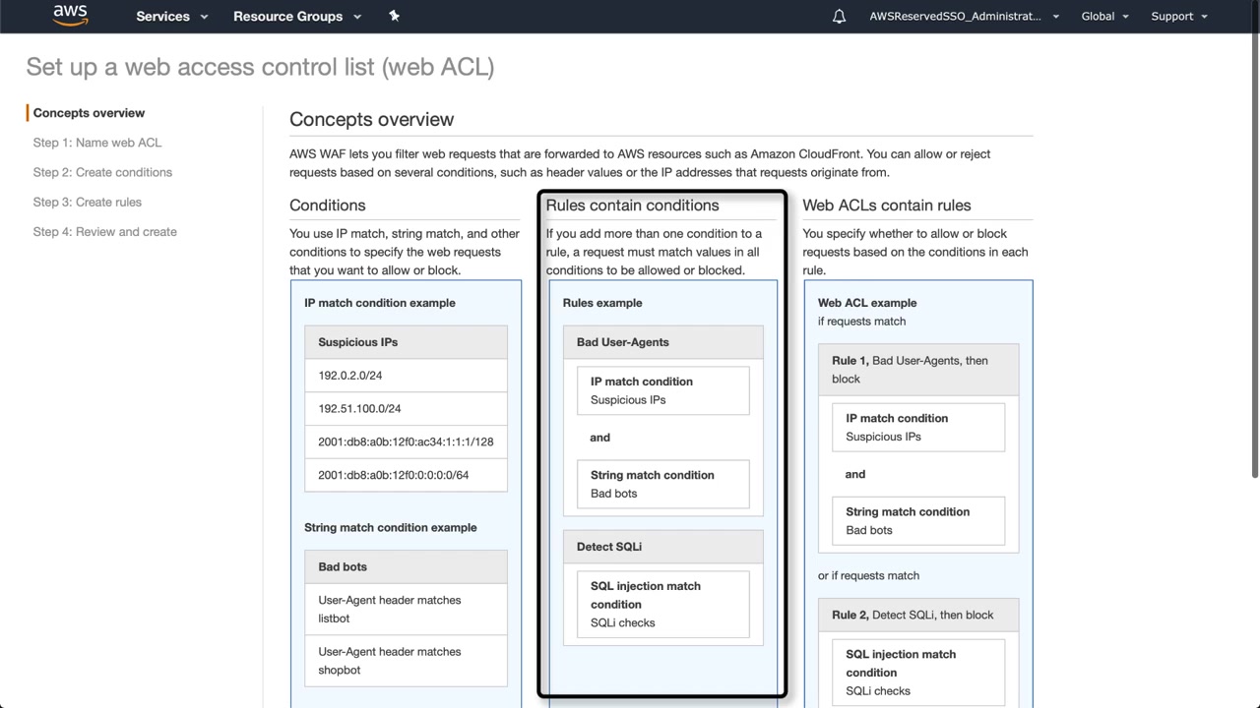
Task: Open the Global region selector
Action: pos(1104,17)
